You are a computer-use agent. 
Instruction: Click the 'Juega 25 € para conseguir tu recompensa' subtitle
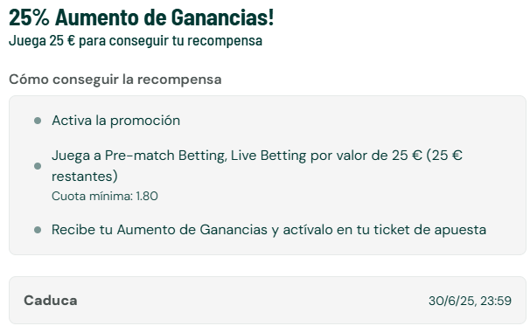coord(136,40)
